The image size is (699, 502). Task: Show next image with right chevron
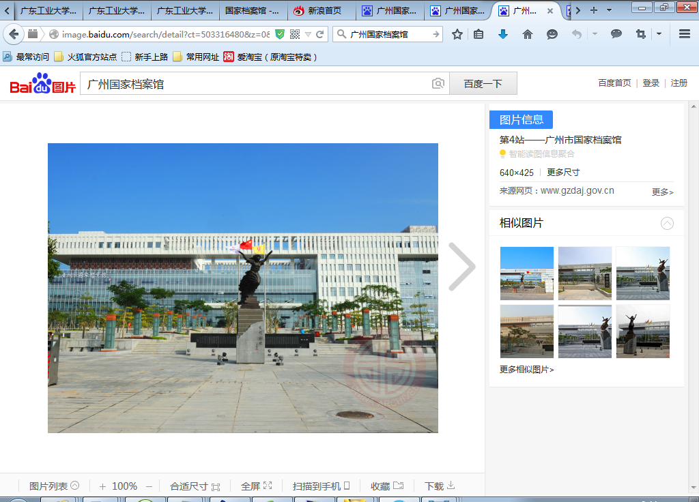[461, 267]
